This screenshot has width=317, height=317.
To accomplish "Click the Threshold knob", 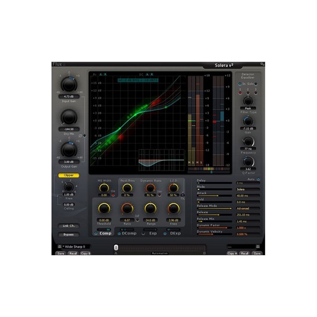I will (x=104, y=209).
